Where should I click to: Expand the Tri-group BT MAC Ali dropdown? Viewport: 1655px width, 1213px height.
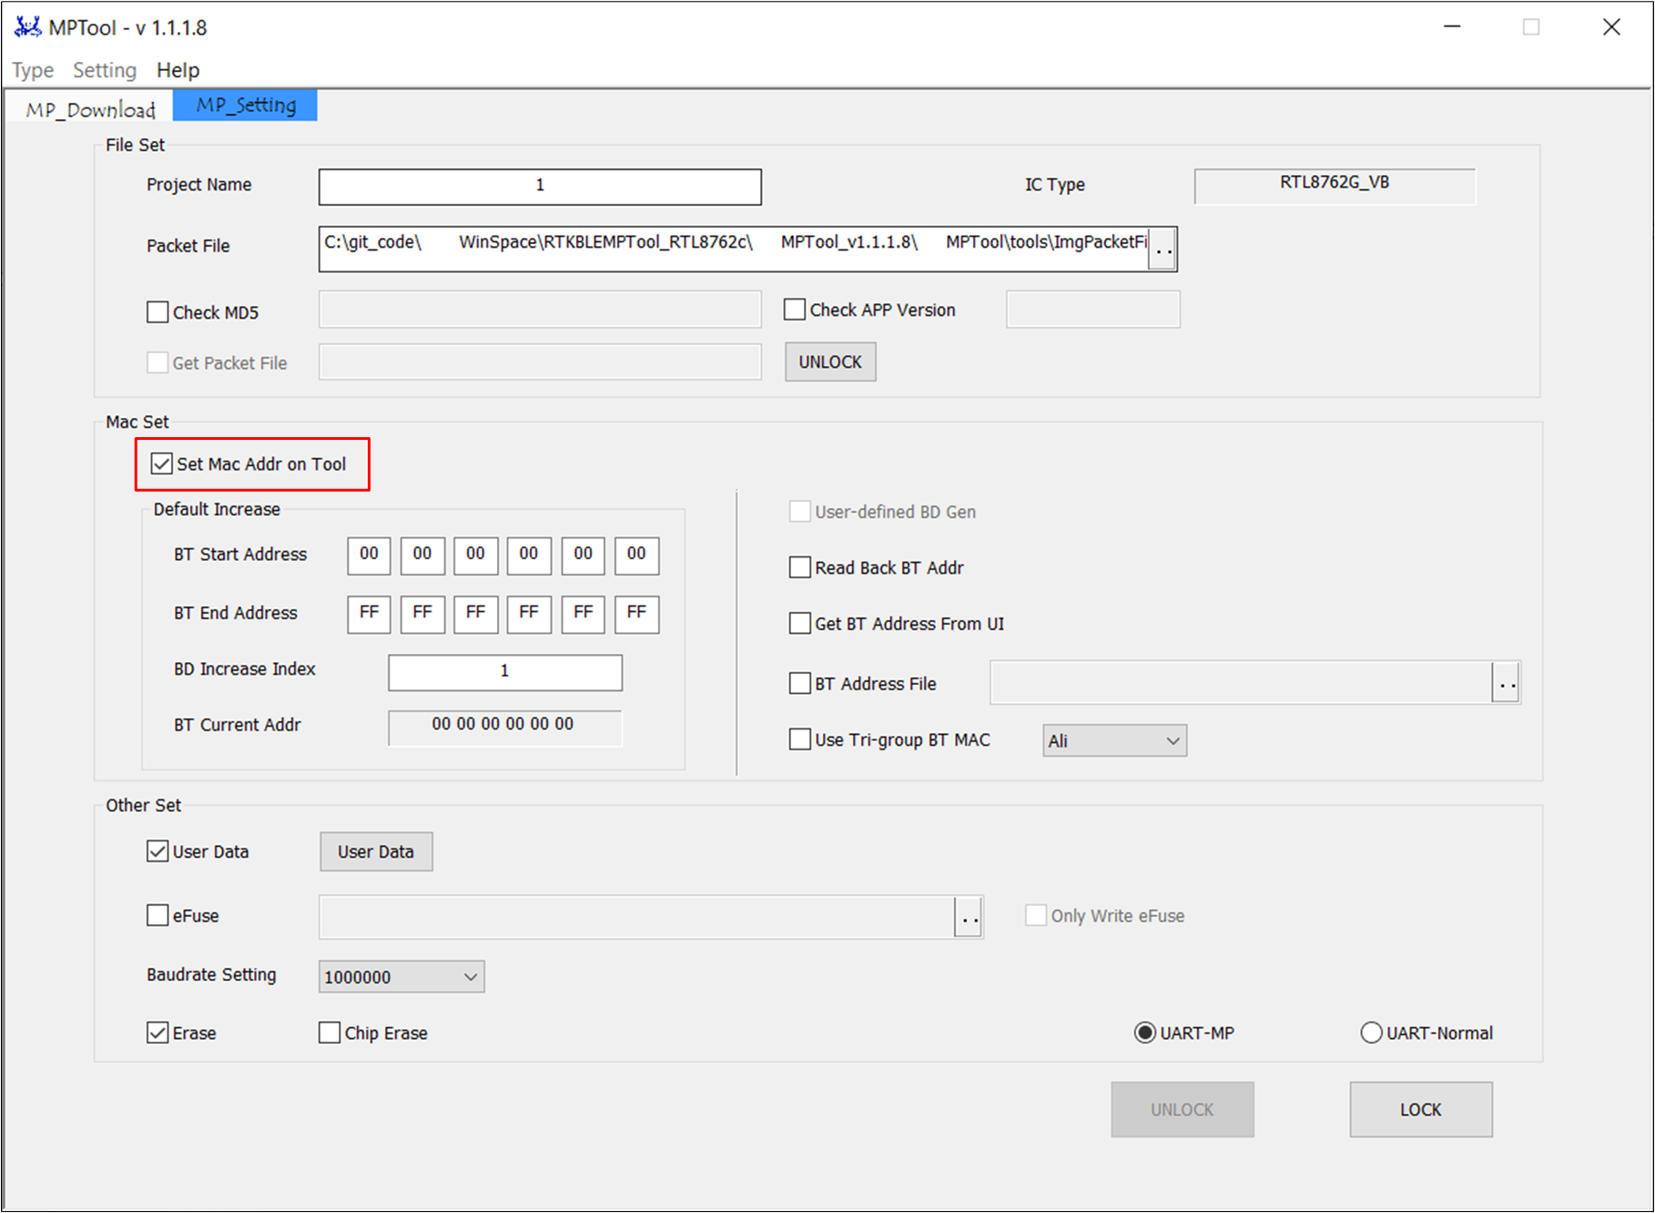[x=1114, y=741]
